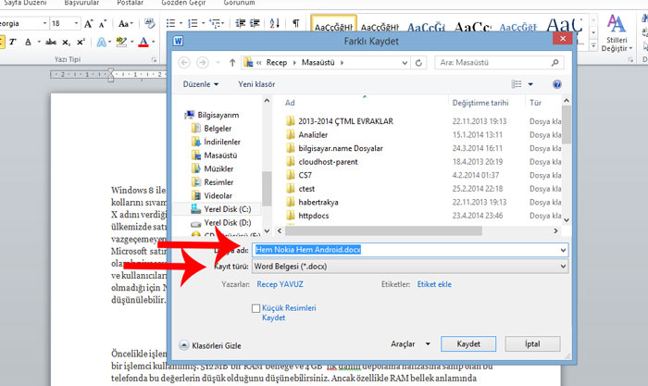The height and width of the screenshot is (386, 648).
Task: Open the dialog help icon
Action: (x=557, y=84)
